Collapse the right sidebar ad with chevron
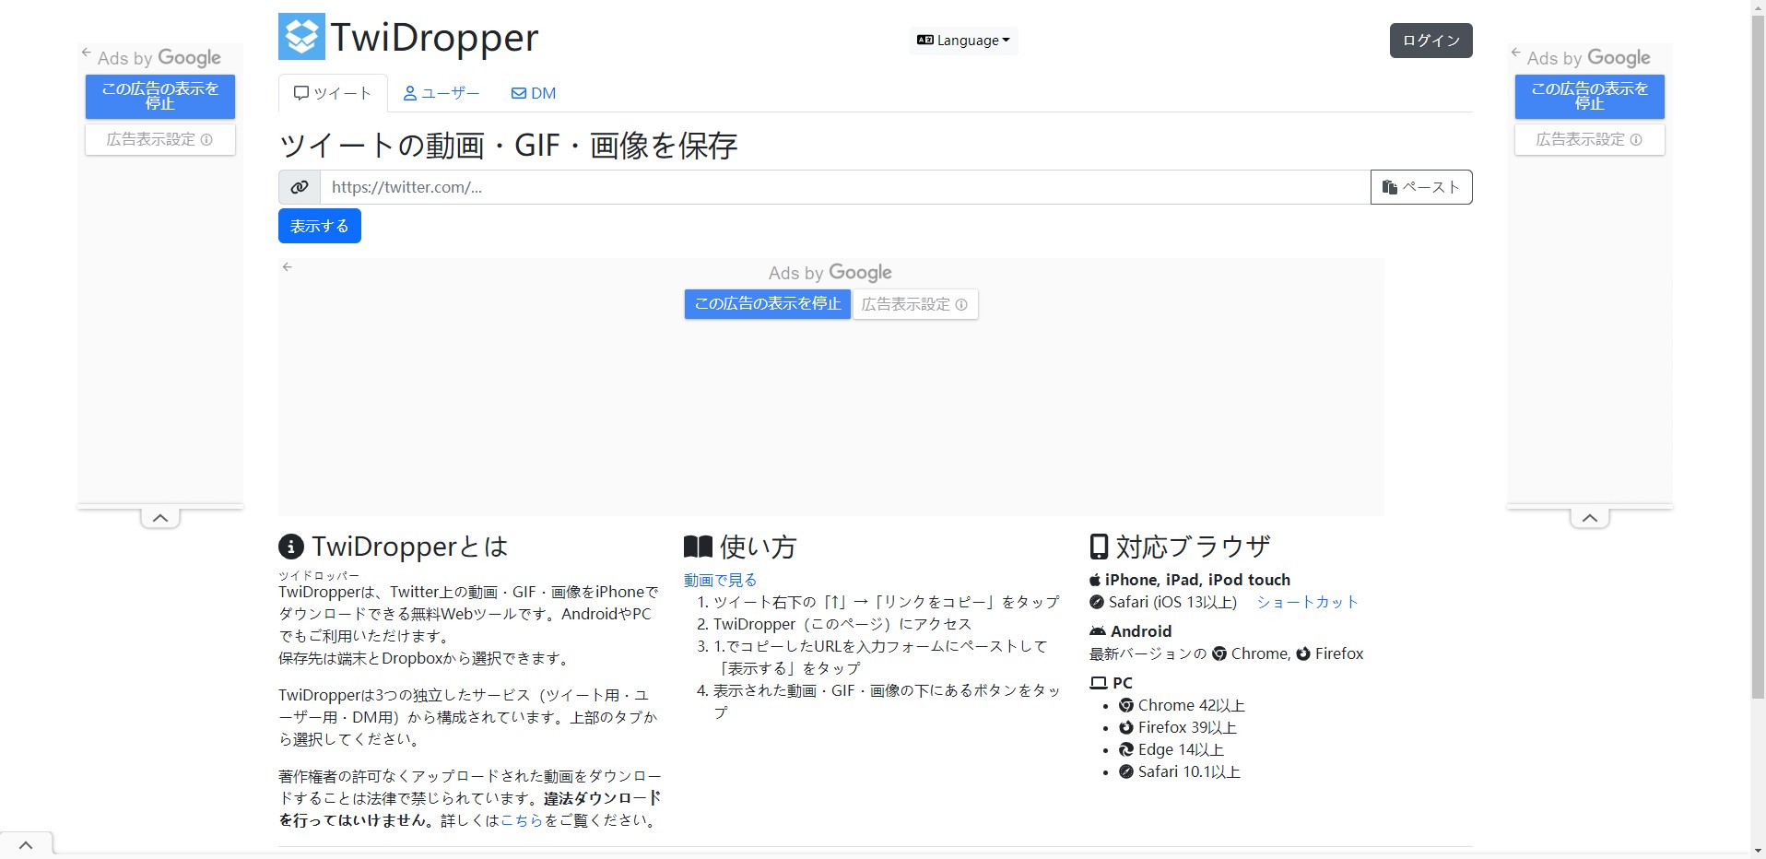 tap(1590, 518)
